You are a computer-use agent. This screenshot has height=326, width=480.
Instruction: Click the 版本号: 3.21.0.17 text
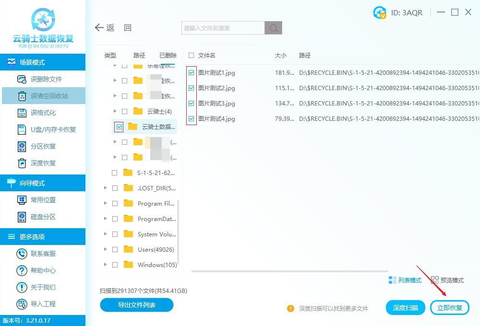click(x=26, y=321)
